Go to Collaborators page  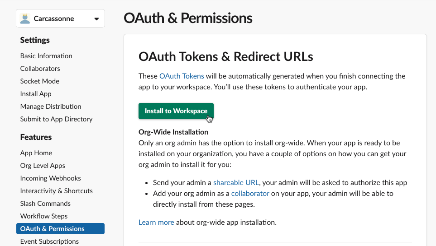pyautogui.click(x=40, y=69)
